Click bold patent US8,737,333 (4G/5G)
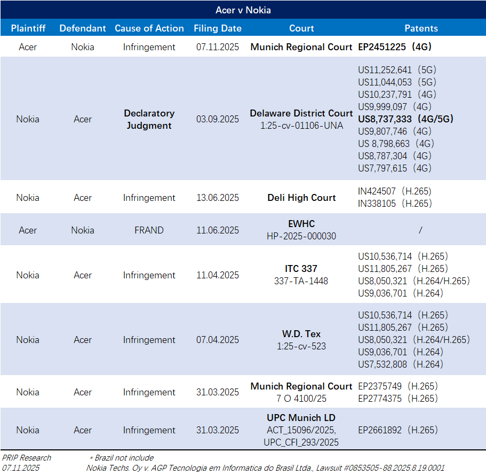This screenshot has width=486, height=475. pos(406,119)
